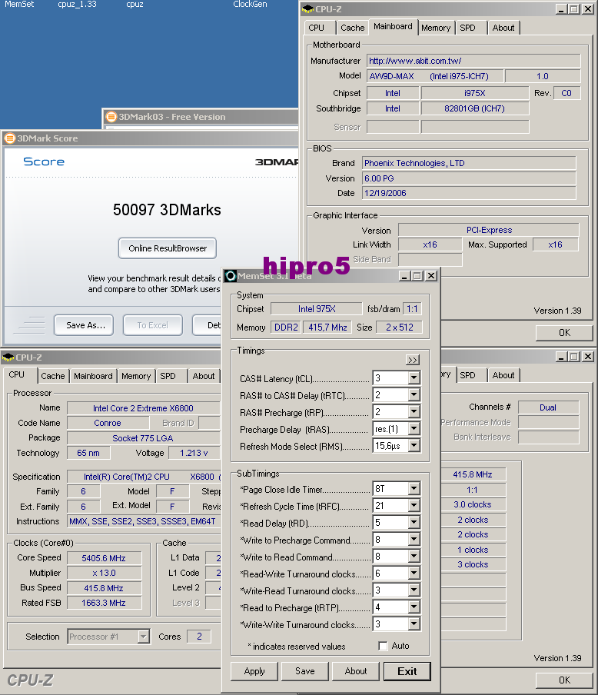Open the Refresh Mode Select (RMS) dropdown
The height and width of the screenshot is (695, 598).
(x=414, y=445)
